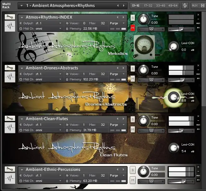Image resolution: width=206 pixels, height=191 pixels.
Task: Go to next instrument for Ambient-Drones+Abstracts
Action: coord(123,68)
